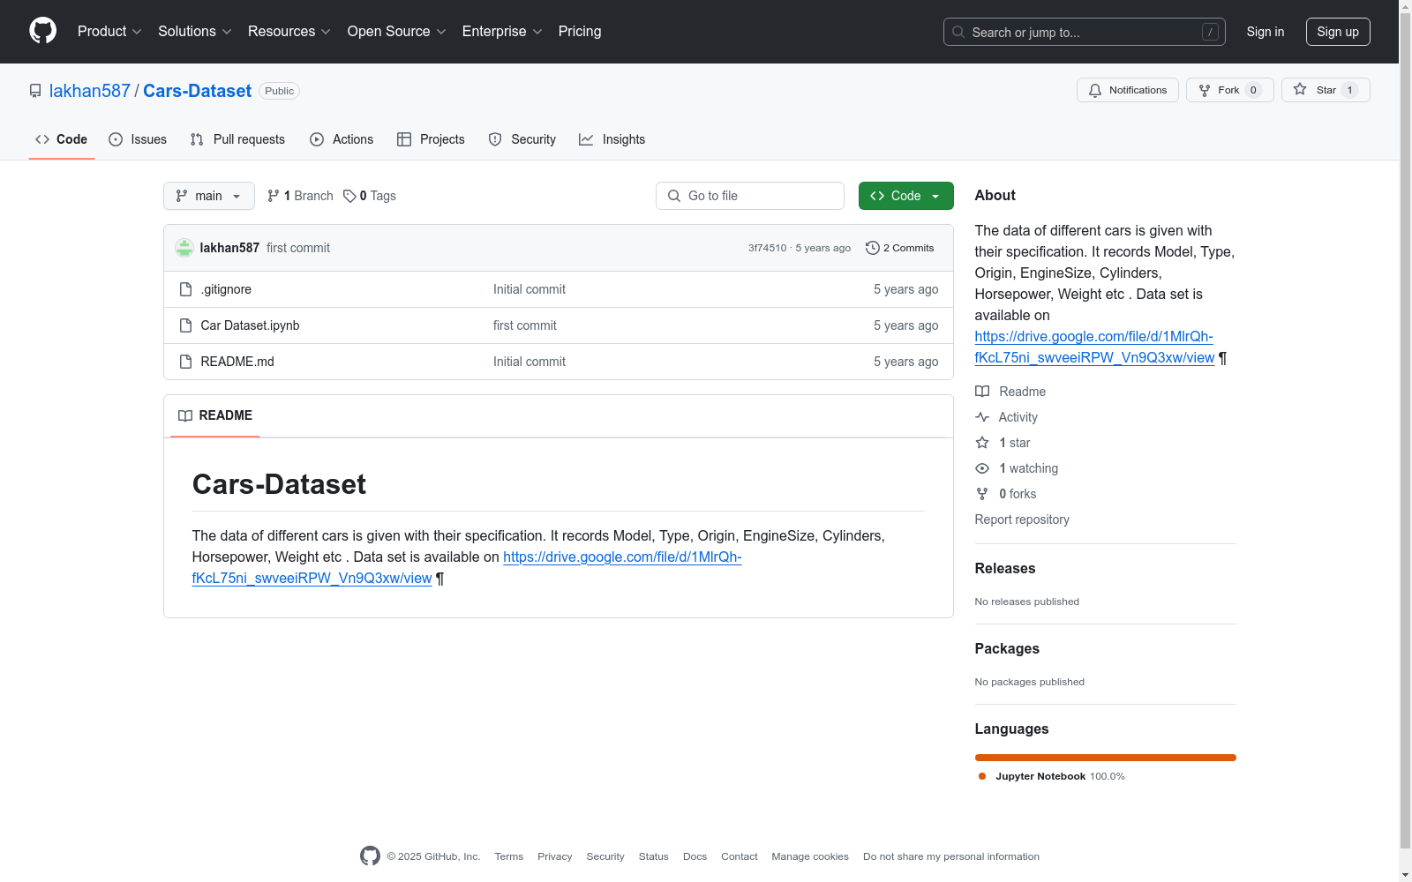The image size is (1412, 882).
Task: Click the Notifications bell icon
Action: tap(1095, 90)
